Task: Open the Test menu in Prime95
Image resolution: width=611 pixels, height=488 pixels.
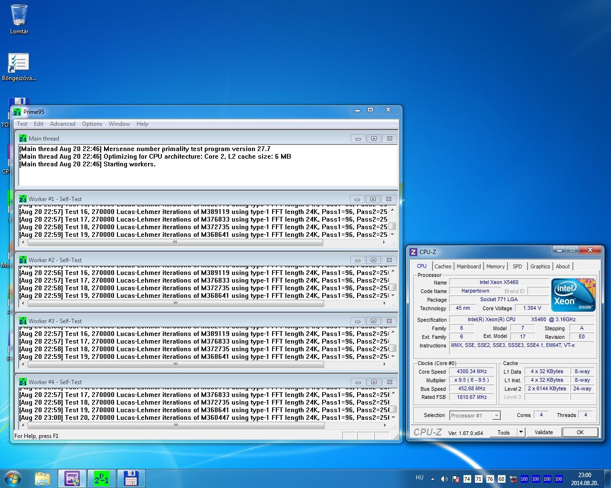Action: [x=22, y=123]
